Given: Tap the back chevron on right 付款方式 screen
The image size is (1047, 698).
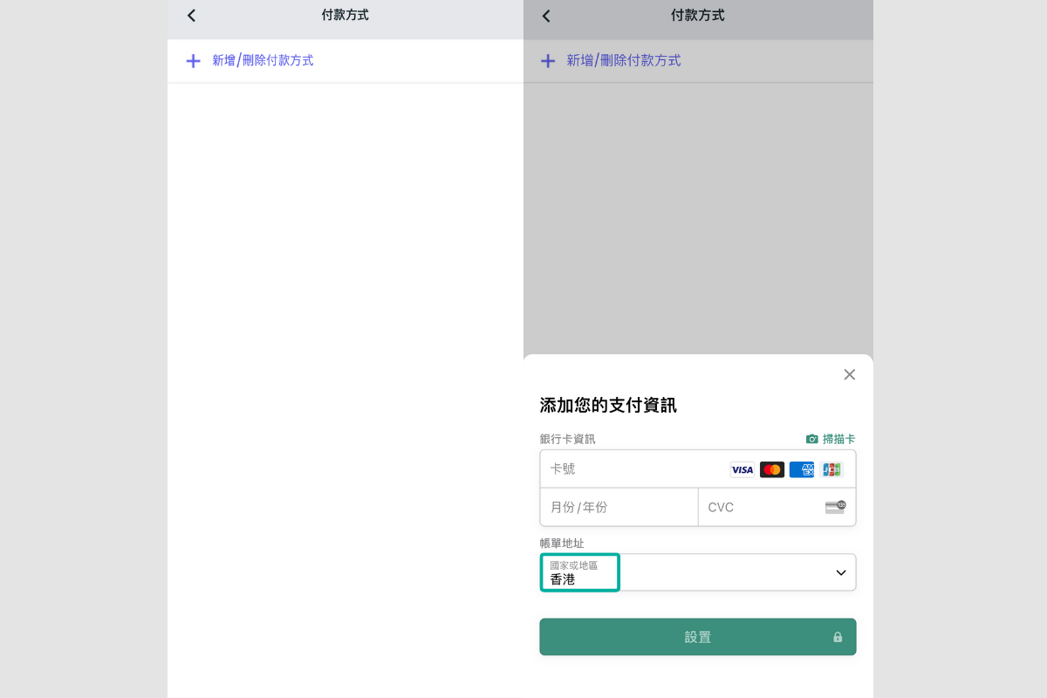Looking at the screenshot, I should tap(545, 15).
